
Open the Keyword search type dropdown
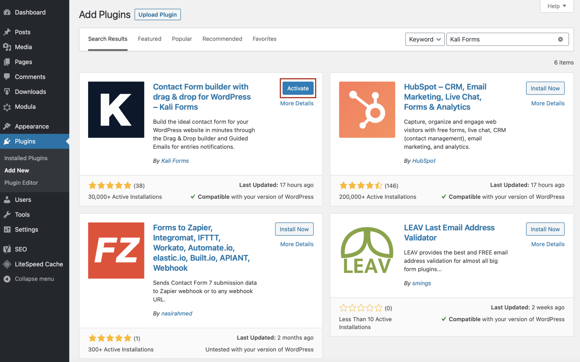pos(425,39)
